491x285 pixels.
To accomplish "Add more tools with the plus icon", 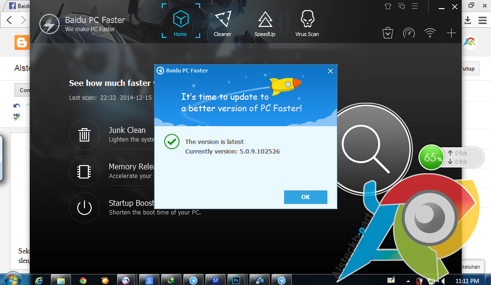I will coord(451,33).
